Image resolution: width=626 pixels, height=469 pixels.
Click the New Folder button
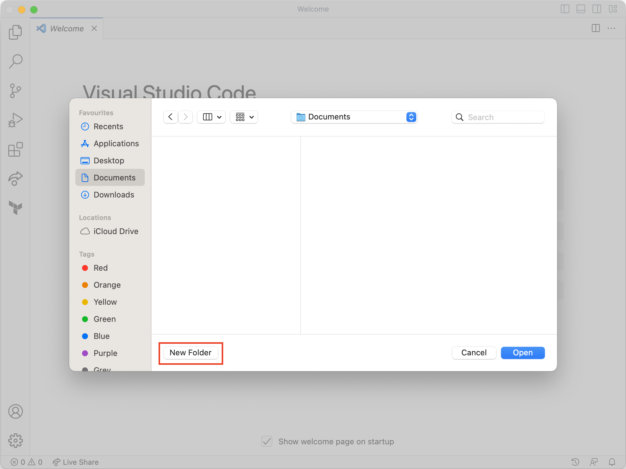(x=191, y=353)
